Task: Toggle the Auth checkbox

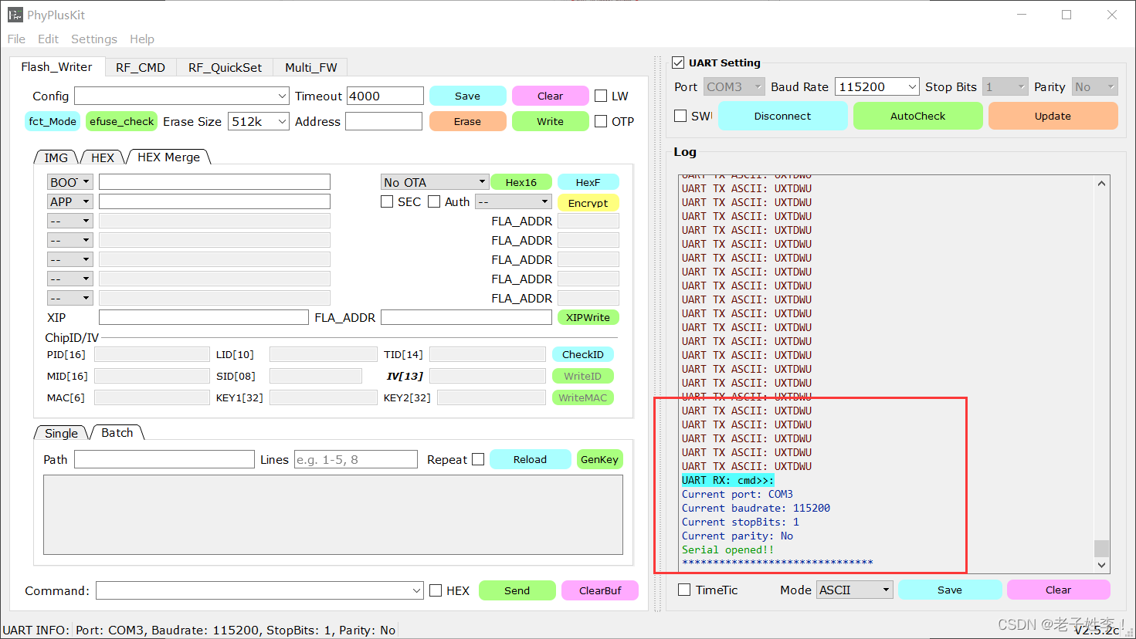Action: coord(434,201)
